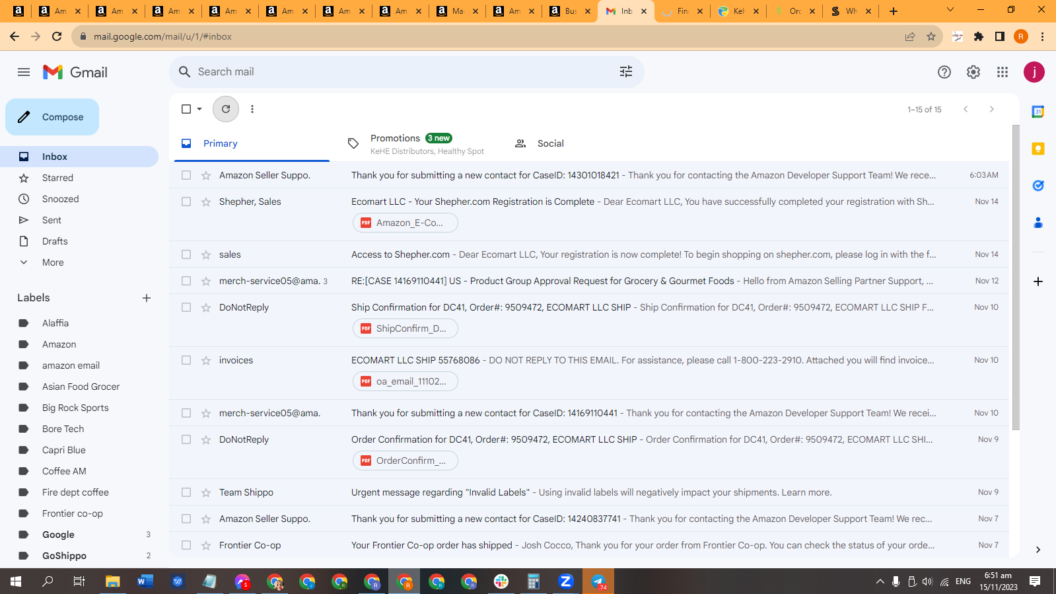Viewport: 1056px width, 594px height.
Task: Open the Starred folder
Action: click(79, 178)
